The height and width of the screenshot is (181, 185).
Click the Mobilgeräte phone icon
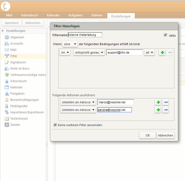[7, 106]
